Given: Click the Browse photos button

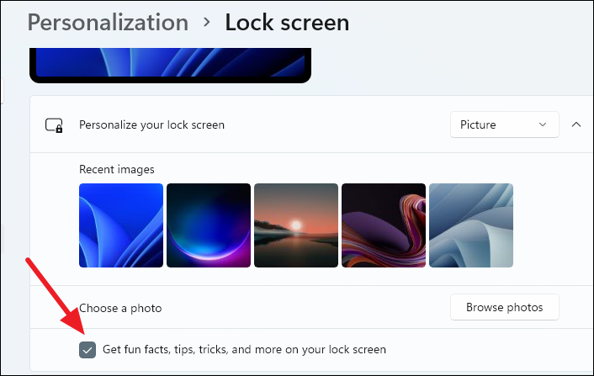Looking at the screenshot, I should click(x=505, y=307).
